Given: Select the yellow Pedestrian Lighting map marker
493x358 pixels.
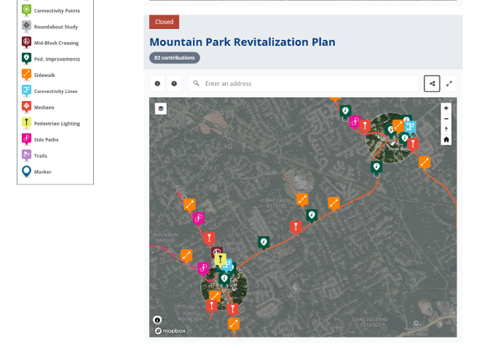Looking at the screenshot, I should coord(220,259).
